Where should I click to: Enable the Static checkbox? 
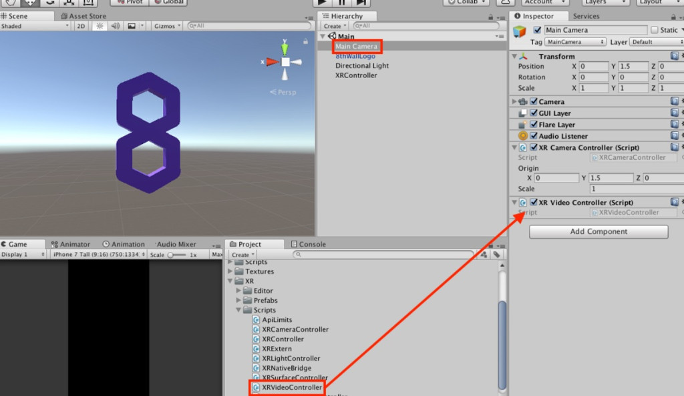coord(655,30)
